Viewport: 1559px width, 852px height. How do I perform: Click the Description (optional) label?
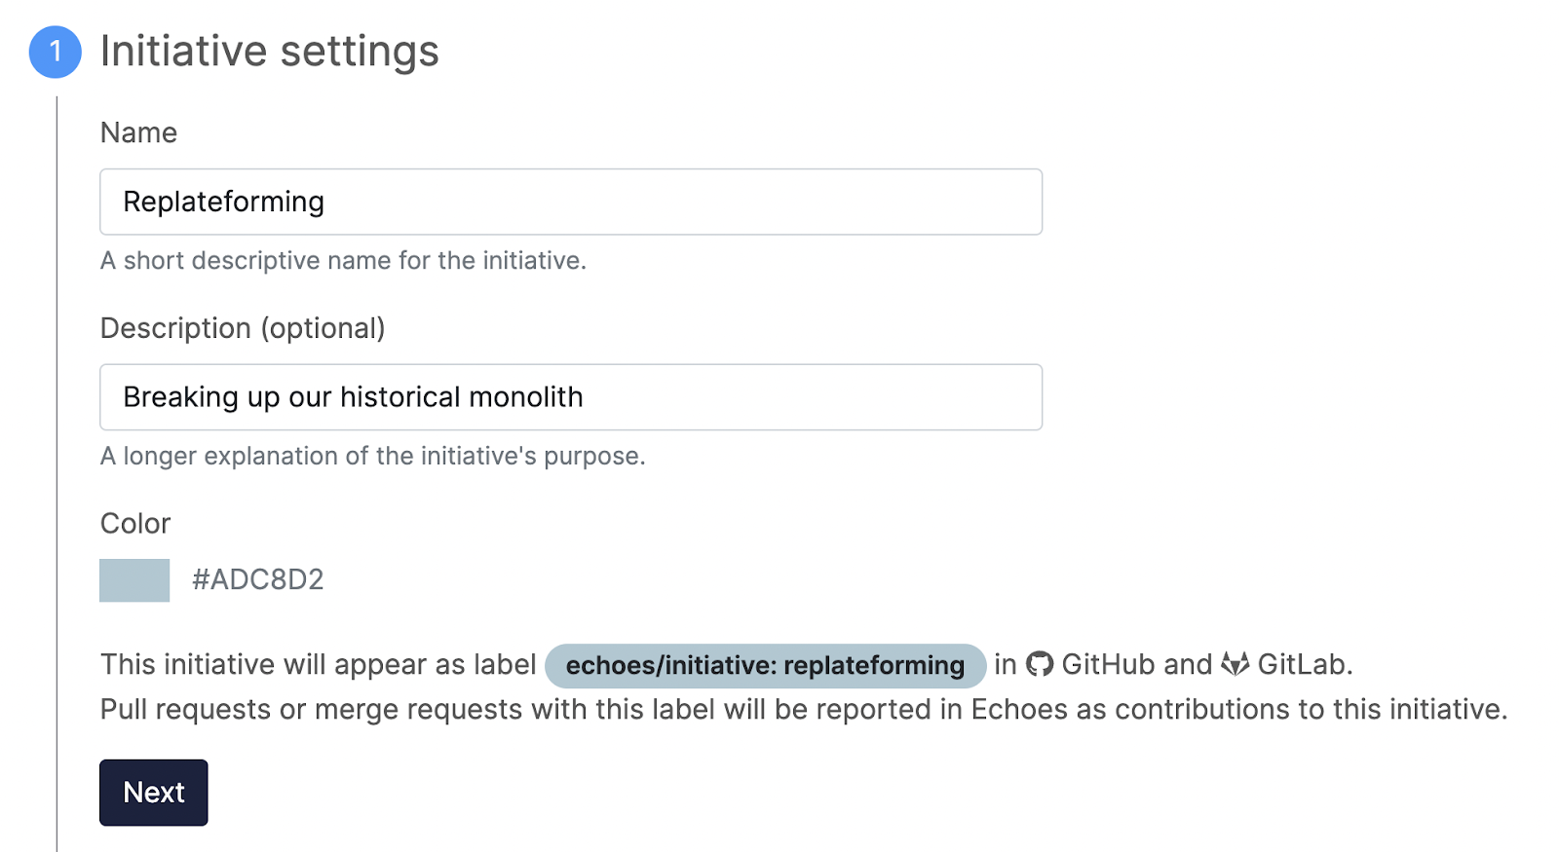243,328
